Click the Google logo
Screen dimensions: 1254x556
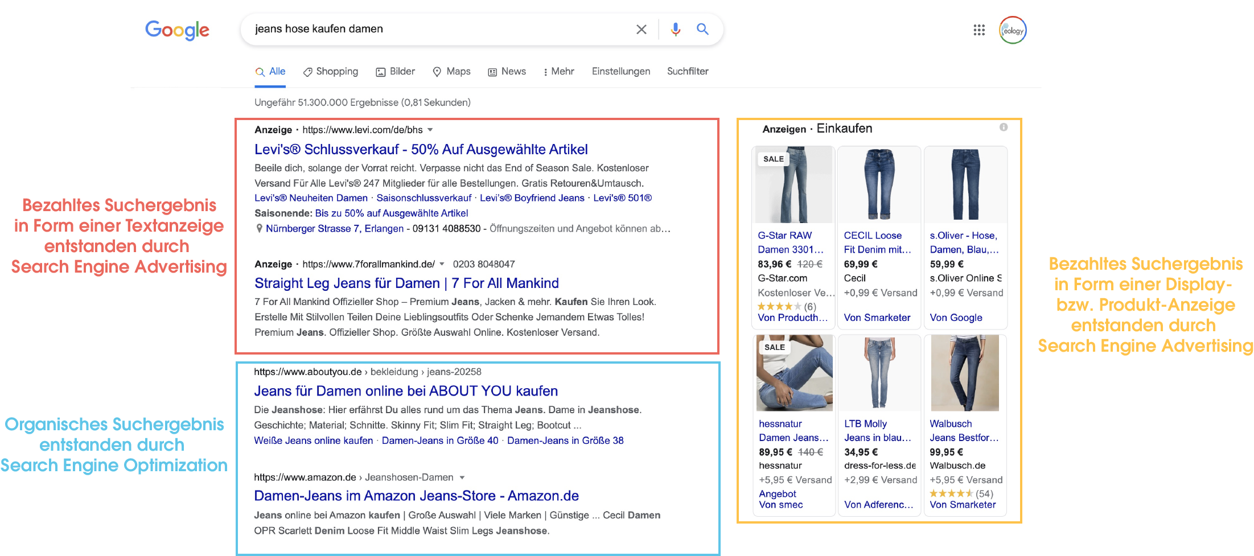177,30
